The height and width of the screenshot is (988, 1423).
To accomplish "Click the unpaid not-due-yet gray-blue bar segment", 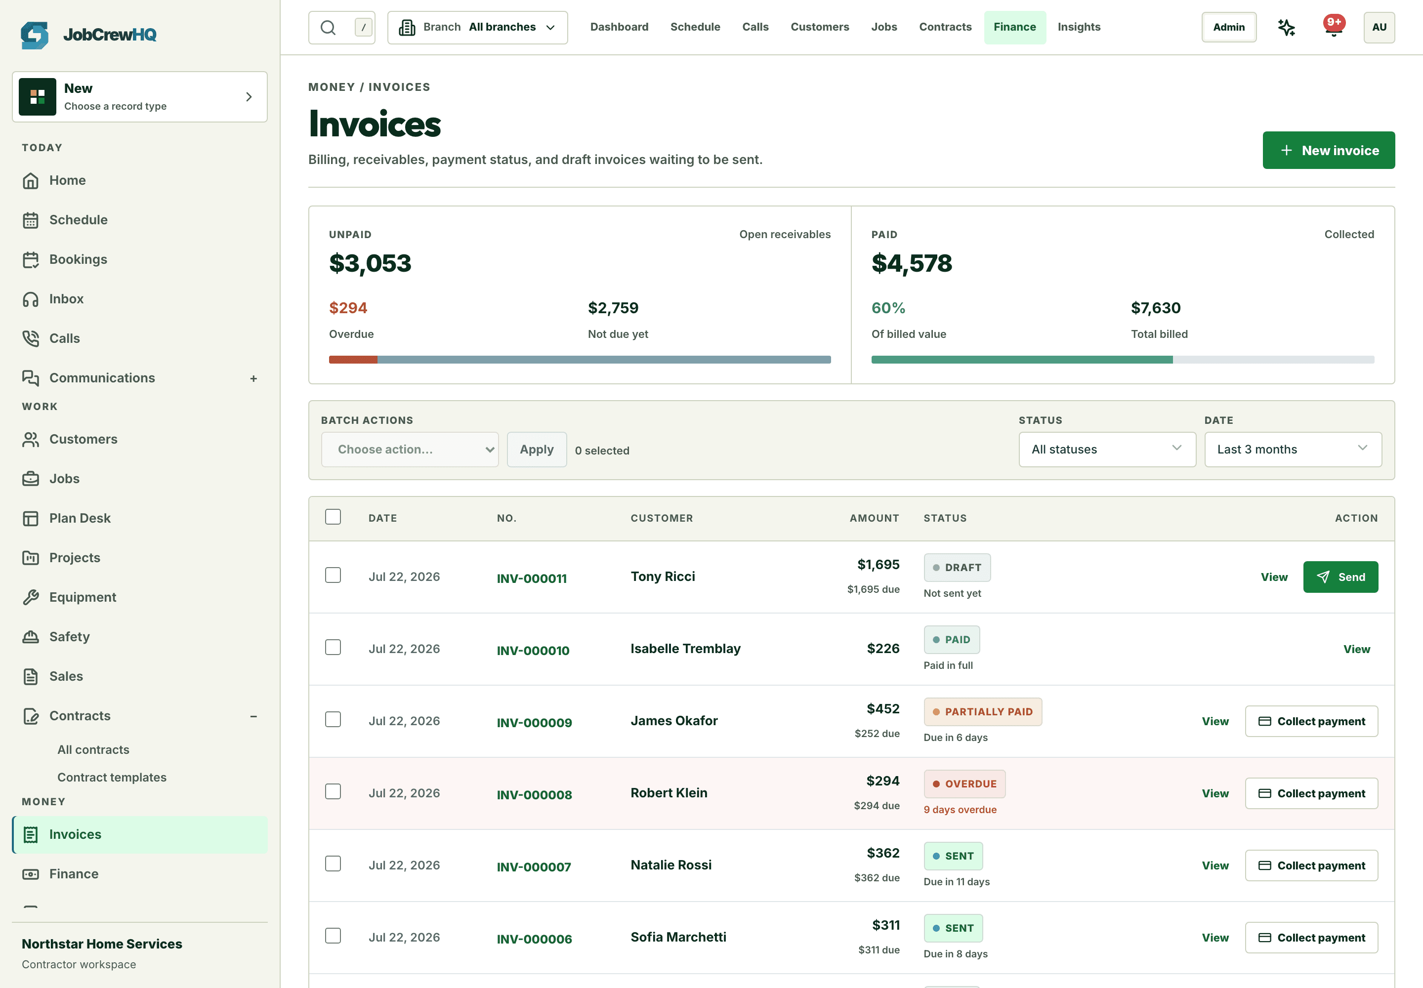I will (x=604, y=360).
